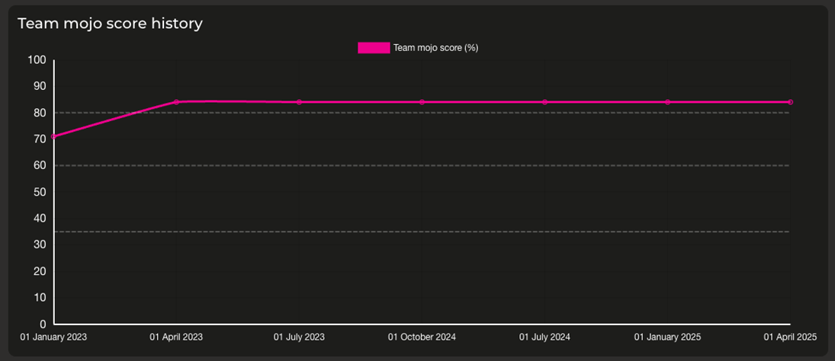The height and width of the screenshot is (361, 835).
Task: Click the pink legend color swatch
Action: 374,48
